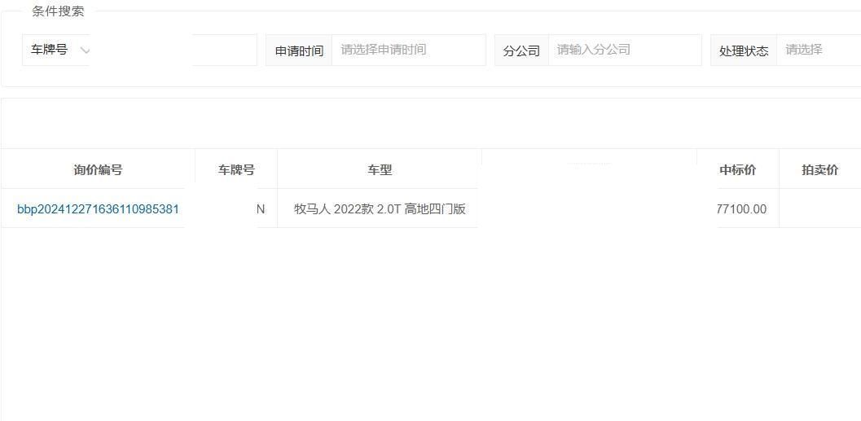The height and width of the screenshot is (421, 861).
Task: Click the 拍卖价 column header
Action: pos(819,169)
